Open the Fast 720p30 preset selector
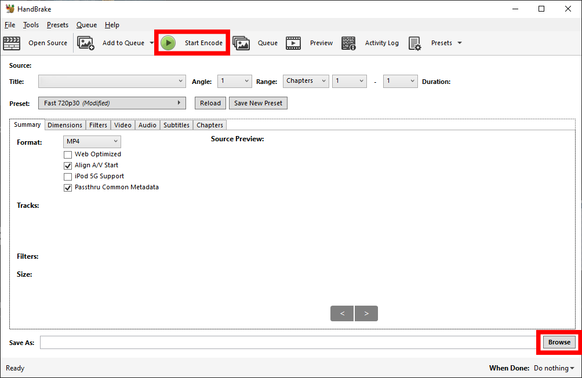 tap(112, 103)
